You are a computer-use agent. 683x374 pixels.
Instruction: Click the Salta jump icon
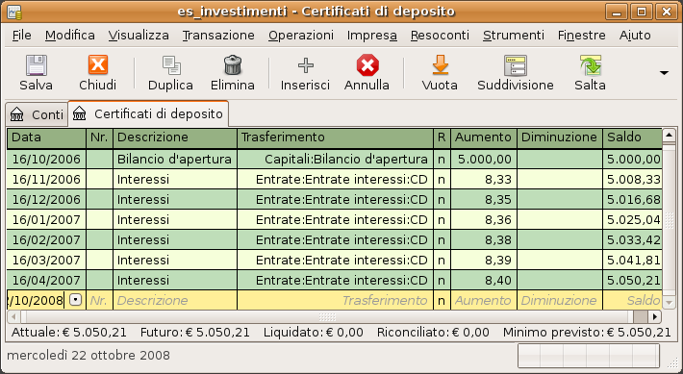click(591, 65)
